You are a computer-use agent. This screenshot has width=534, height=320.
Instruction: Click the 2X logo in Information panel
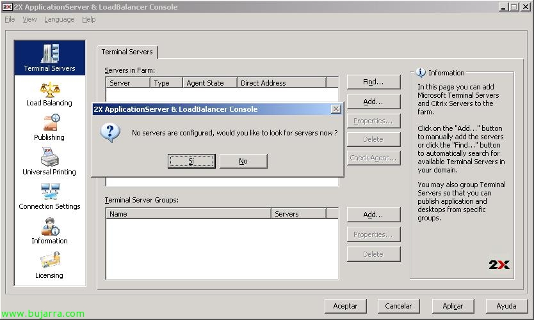coord(499,264)
